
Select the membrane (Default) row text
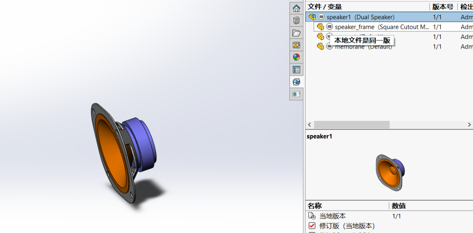(x=364, y=47)
